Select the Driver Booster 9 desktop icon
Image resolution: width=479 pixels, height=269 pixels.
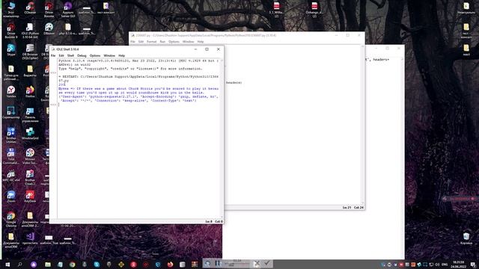point(11,30)
